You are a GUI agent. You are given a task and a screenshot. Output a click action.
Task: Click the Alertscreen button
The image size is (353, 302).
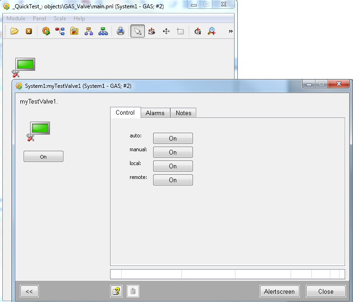coord(279,291)
